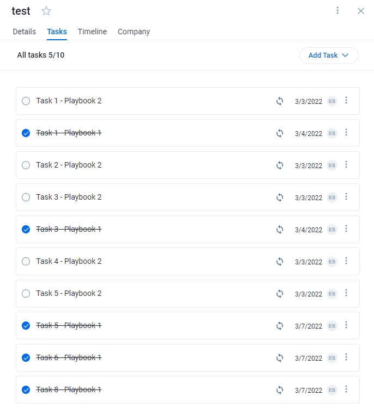This screenshot has width=374, height=408.
Task: Open more options for Task 6 - Playbook 1
Action: click(346, 357)
